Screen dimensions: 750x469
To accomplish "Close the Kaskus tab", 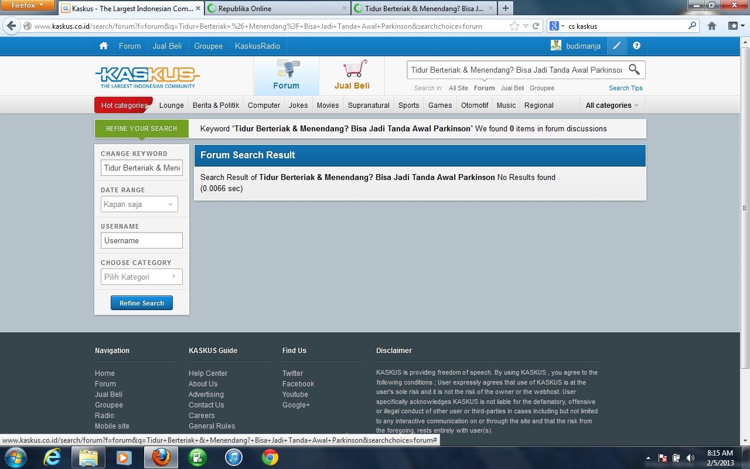I will pyautogui.click(x=198, y=8).
